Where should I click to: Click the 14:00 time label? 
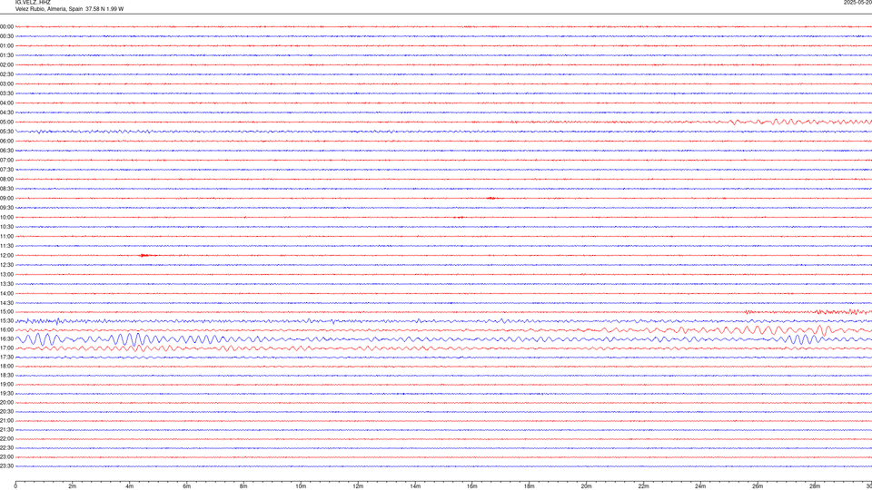coord(6,293)
